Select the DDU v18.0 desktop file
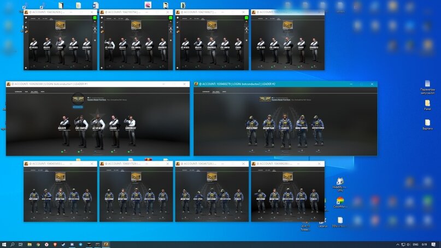Image resolution: width=441 pixels, height=248 pixels. (x=339, y=222)
